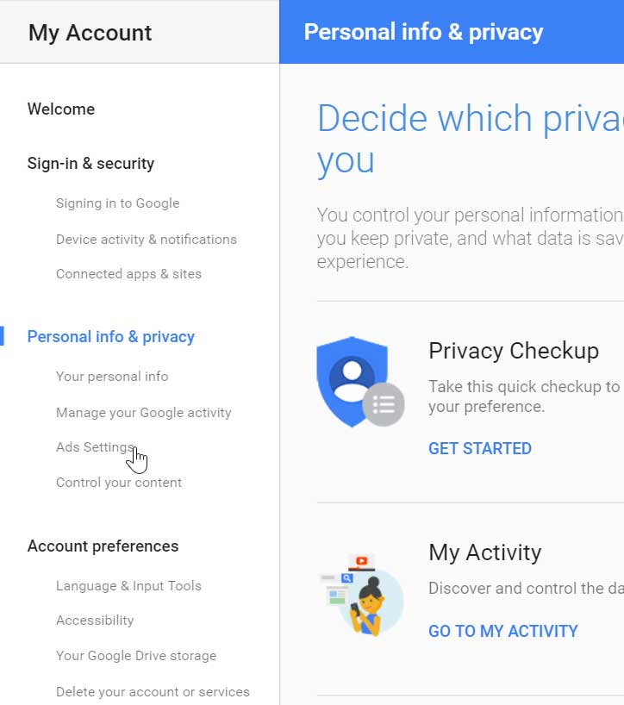Open Your personal info page
Image resolution: width=624 pixels, height=705 pixels.
coord(112,377)
